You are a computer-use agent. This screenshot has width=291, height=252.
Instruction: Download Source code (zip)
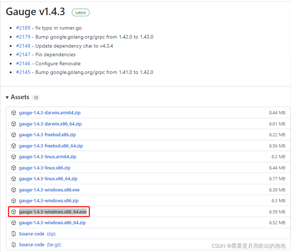(37, 234)
